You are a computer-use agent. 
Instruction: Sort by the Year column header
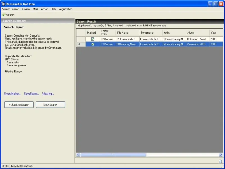pyautogui.click(x=216, y=32)
